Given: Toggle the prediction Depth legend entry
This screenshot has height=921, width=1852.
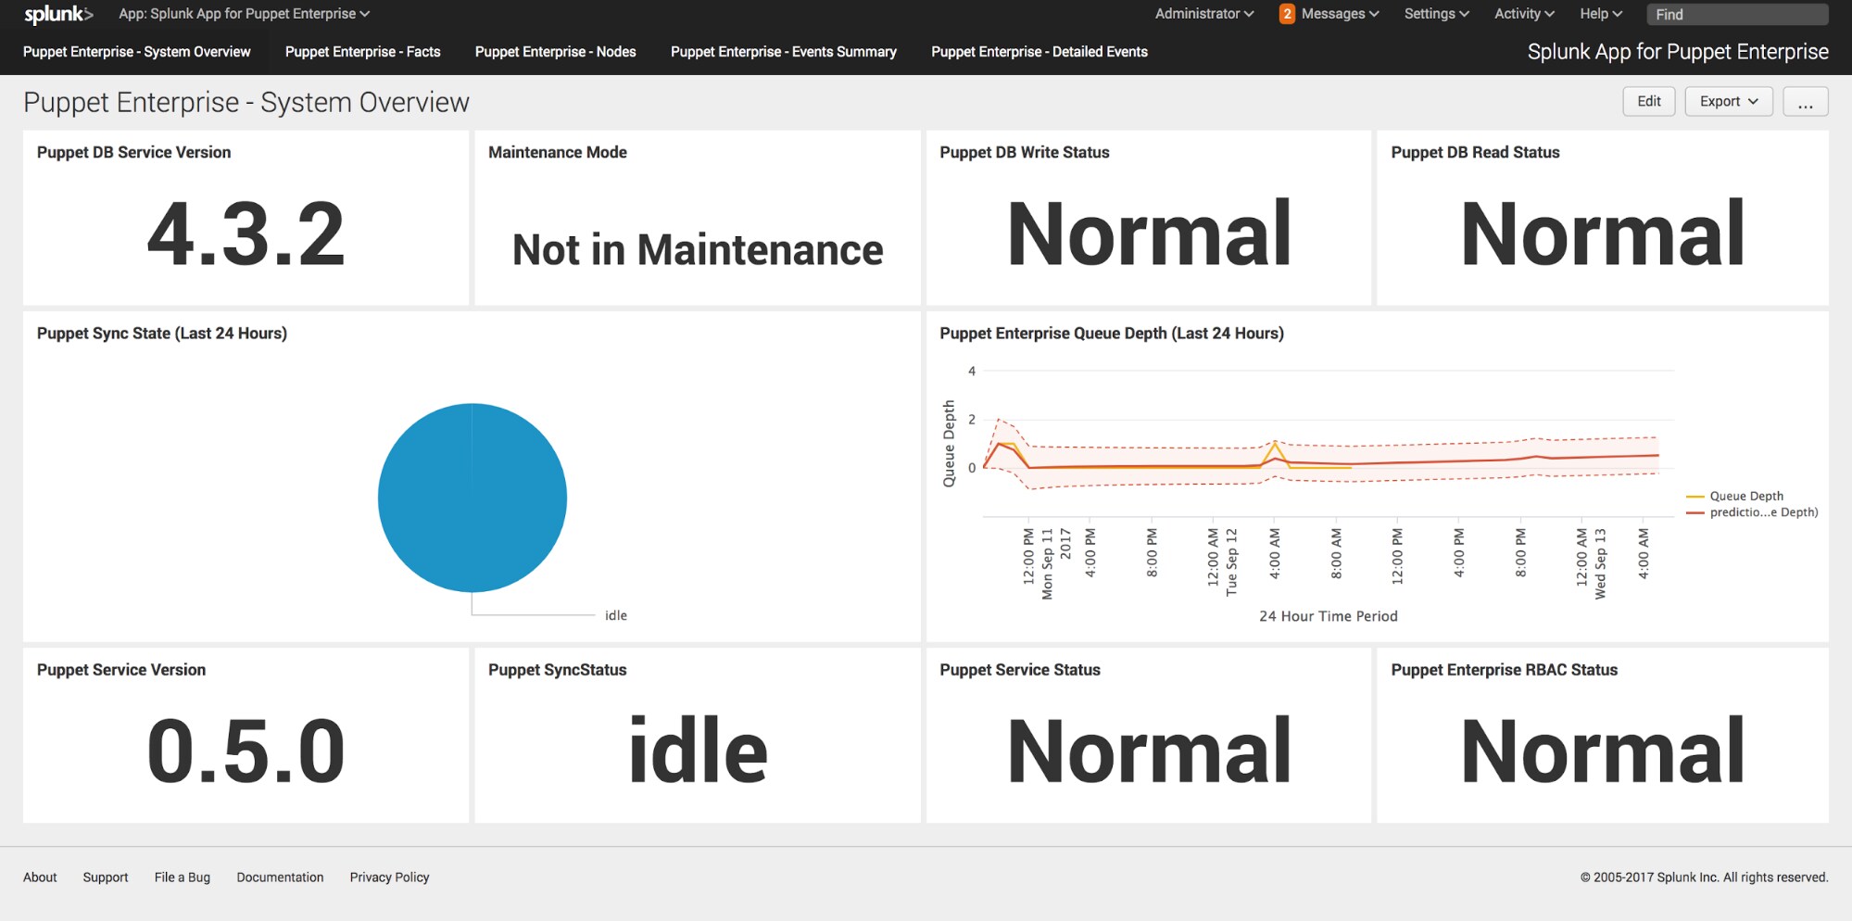Looking at the screenshot, I should click(1753, 511).
